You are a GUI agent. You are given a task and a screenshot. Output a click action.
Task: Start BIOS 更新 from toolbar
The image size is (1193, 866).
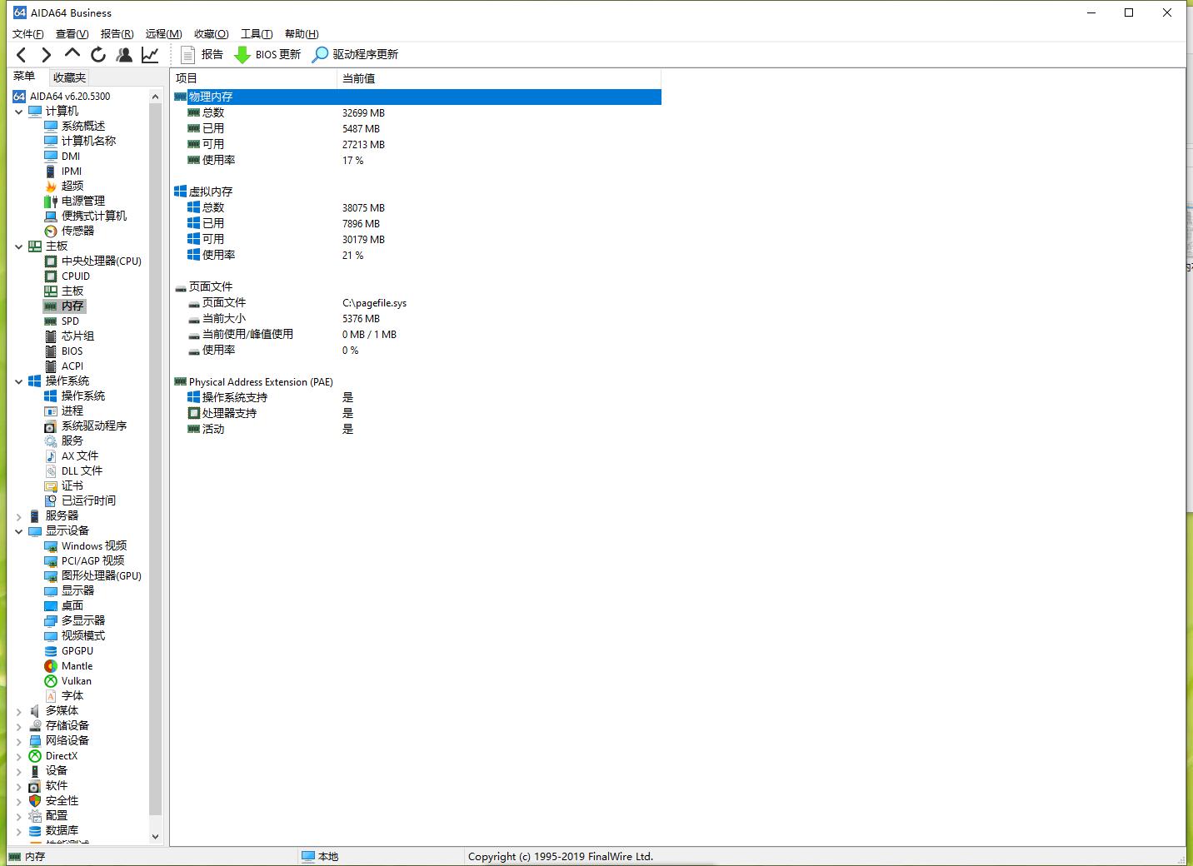[x=267, y=55]
